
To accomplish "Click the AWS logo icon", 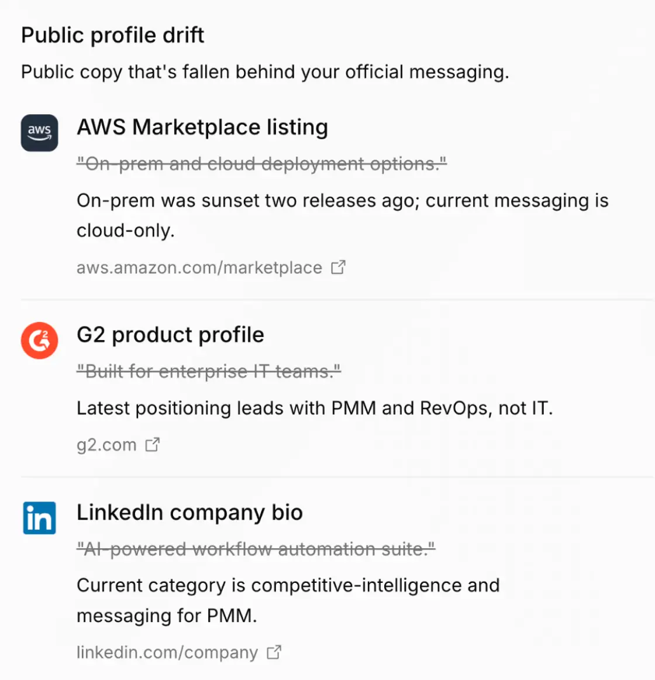I will [x=39, y=133].
